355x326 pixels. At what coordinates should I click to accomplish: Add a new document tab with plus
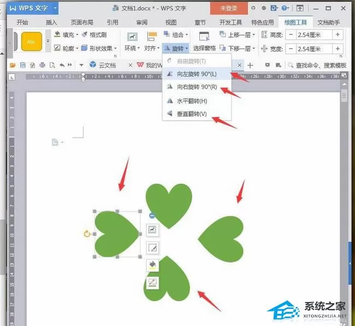click(250, 66)
